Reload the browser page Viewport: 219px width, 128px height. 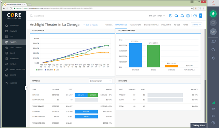pos(11,9)
